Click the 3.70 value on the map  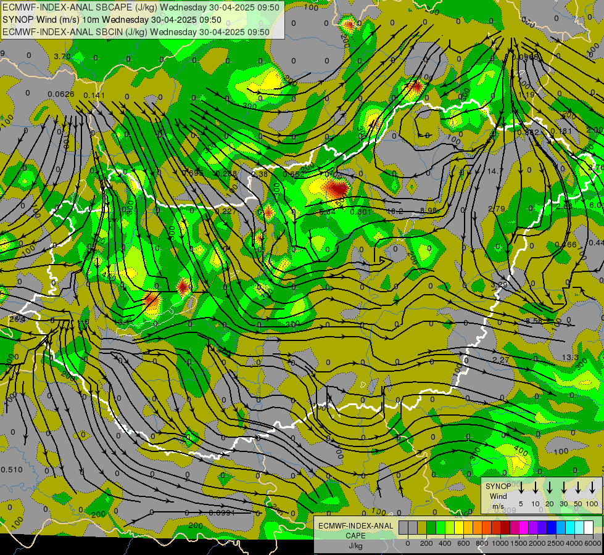pos(62,57)
